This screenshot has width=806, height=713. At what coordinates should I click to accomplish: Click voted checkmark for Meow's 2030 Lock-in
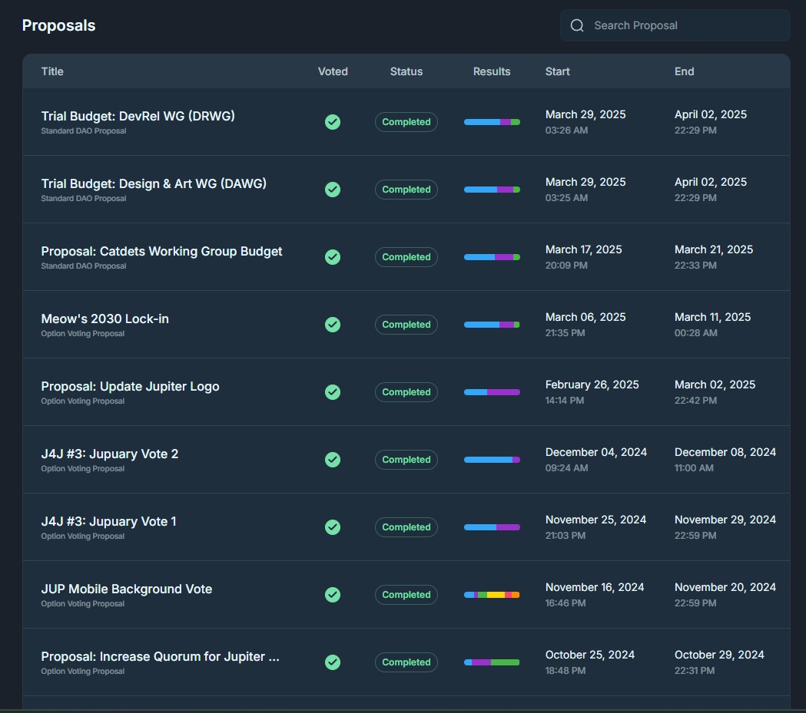pos(333,325)
